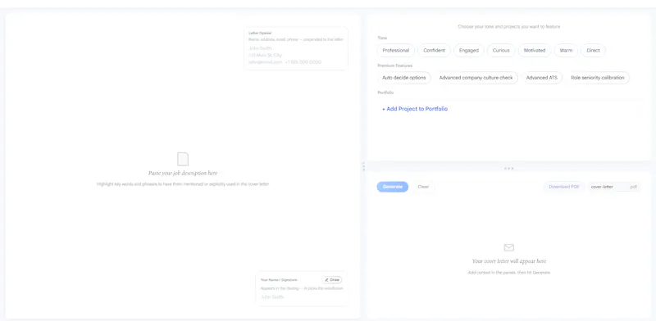The image size is (656, 321).
Task: Click the signature name field reading John Smith
Action: tap(272, 297)
